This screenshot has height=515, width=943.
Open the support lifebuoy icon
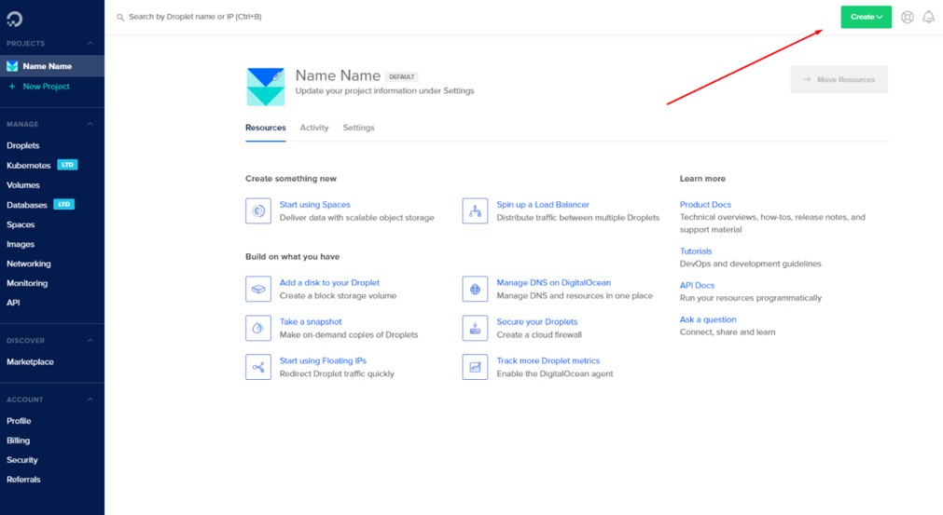(908, 18)
